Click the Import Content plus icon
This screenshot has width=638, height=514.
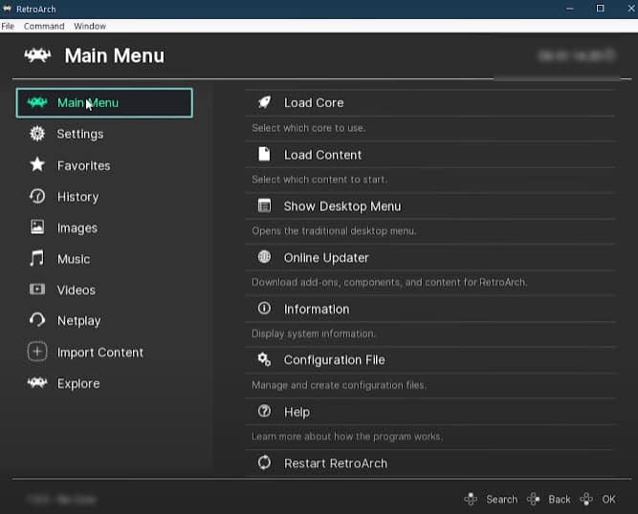point(37,352)
